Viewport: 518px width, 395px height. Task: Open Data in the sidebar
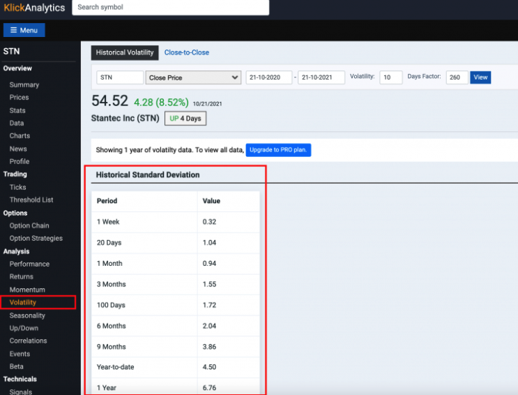pyautogui.click(x=17, y=123)
